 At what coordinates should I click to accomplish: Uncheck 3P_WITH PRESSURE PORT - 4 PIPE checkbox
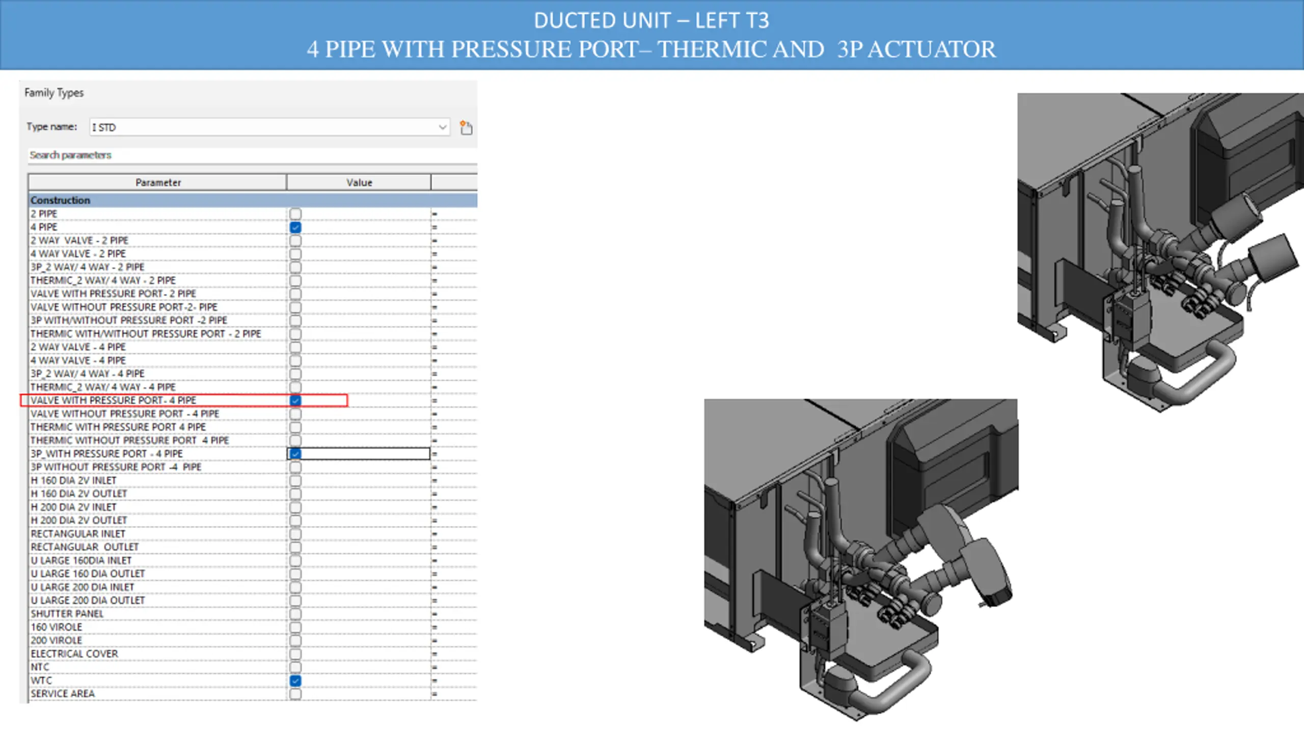[x=295, y=454]
